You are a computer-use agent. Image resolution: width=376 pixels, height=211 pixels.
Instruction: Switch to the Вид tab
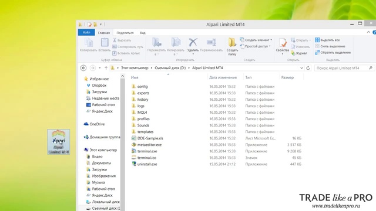click(143, 33)
